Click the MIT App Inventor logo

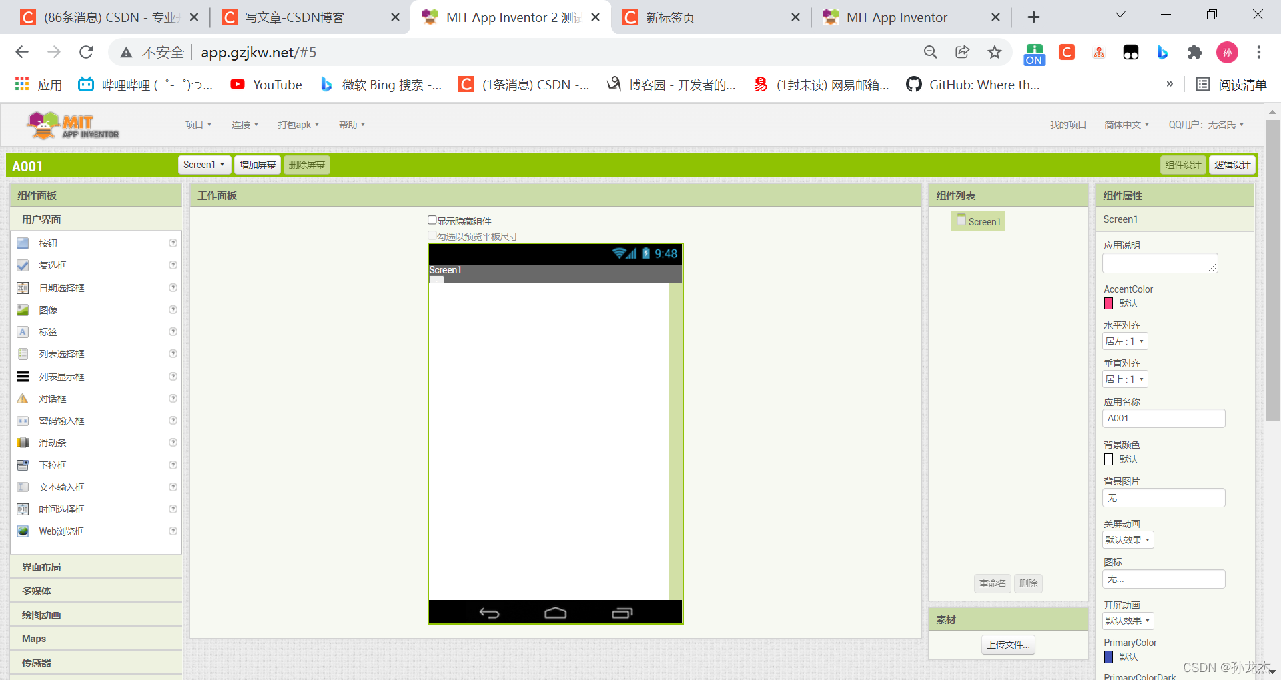coord(73,125)
